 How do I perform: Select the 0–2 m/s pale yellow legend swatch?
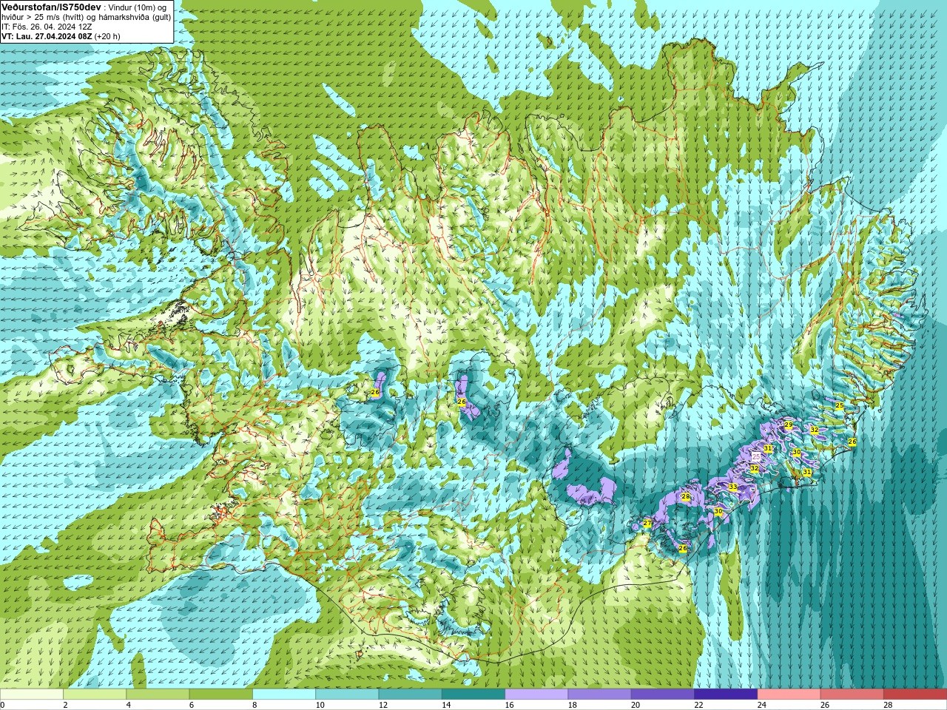(31, 694)
